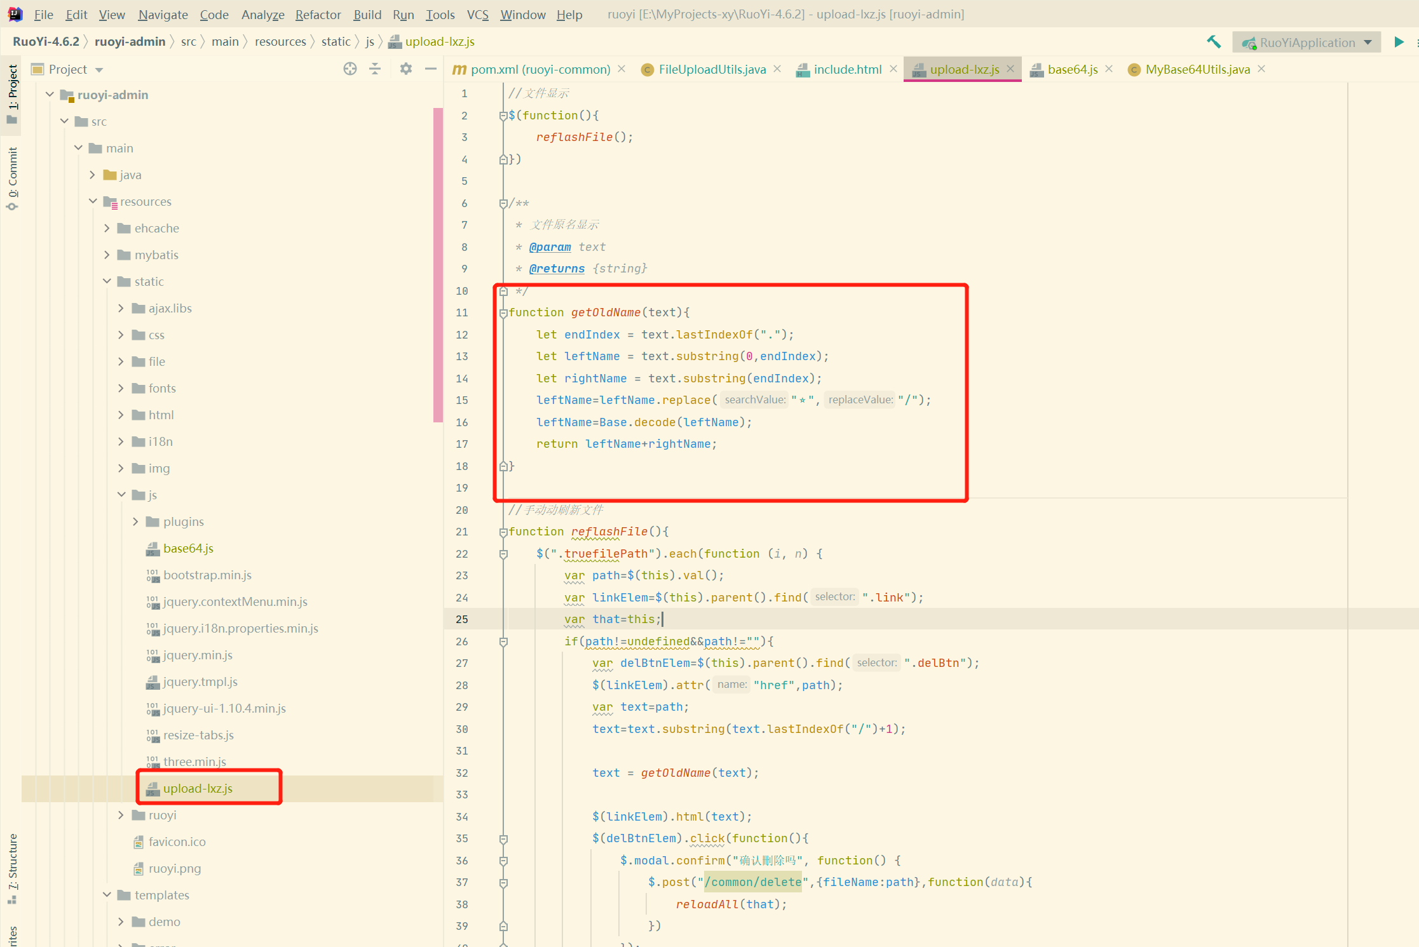Toggle fold marker at line 35
Viewport: 1419px width, 947px height.
(503, 838)
